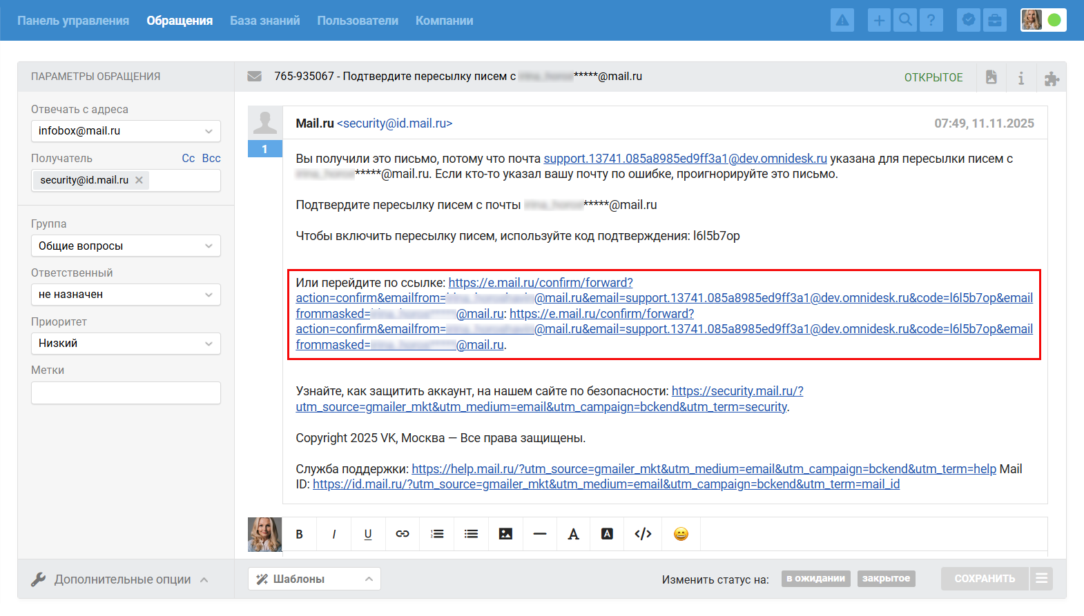Click the Метки tags input field
Image resolution: width=1084 pixels, height=616 pixels.
tap(126, 393)
